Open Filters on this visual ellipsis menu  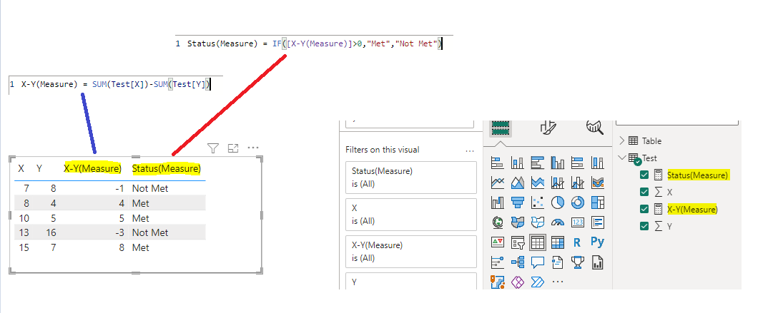[470, 150]
